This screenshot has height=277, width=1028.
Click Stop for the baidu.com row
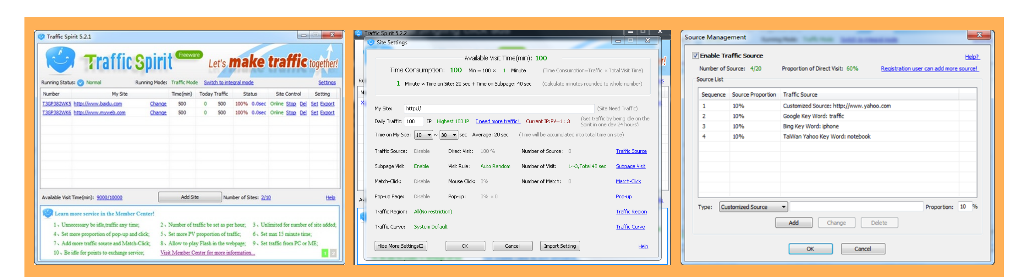291,104
